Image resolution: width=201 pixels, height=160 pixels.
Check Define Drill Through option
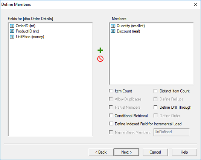tap(155, 107)
